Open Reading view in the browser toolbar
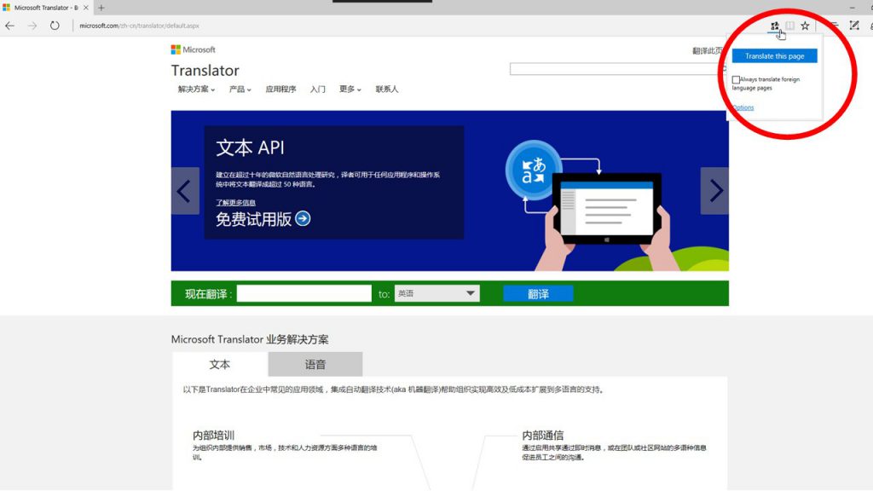The width and height of the screenshot is (873, 491). click(790, 26)
